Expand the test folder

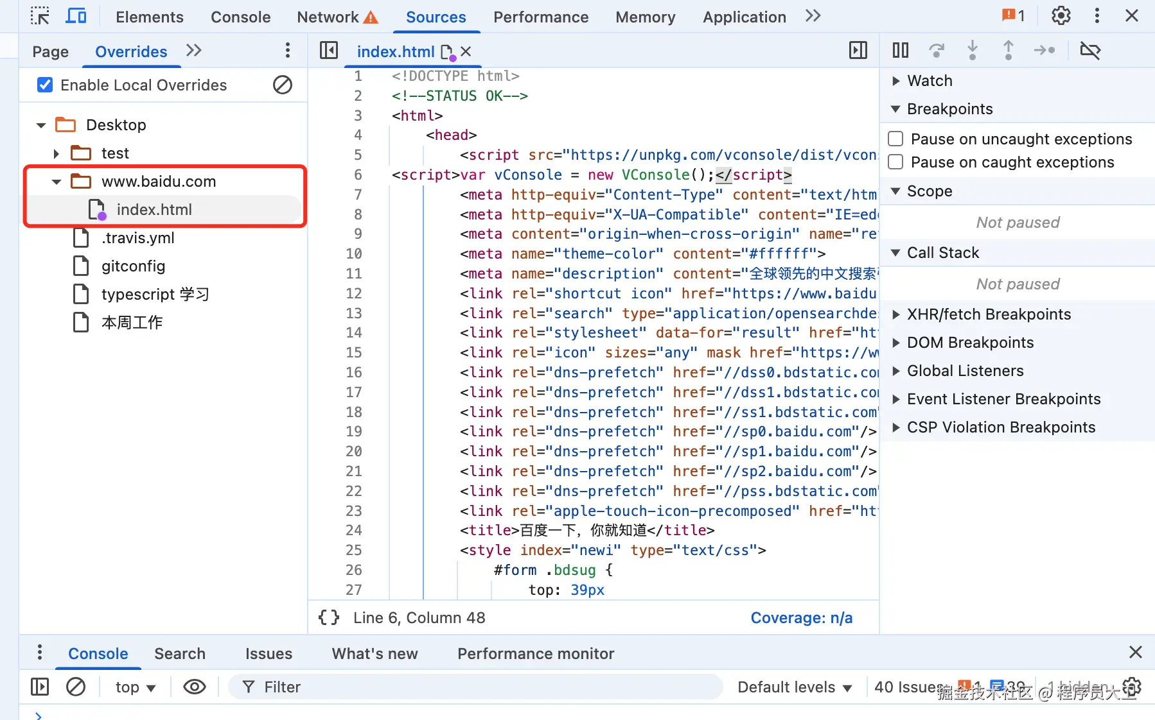pyautogui.click(x=57, y=153)
